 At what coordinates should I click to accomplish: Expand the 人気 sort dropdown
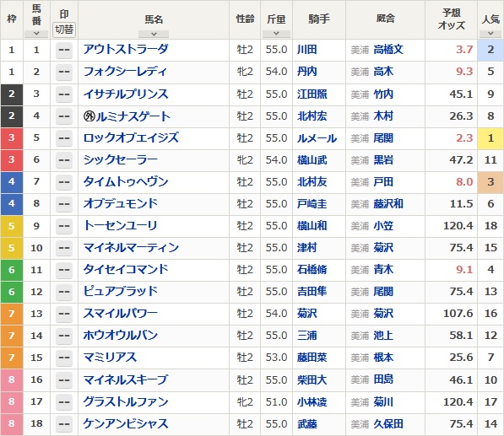tap(490, 34)
